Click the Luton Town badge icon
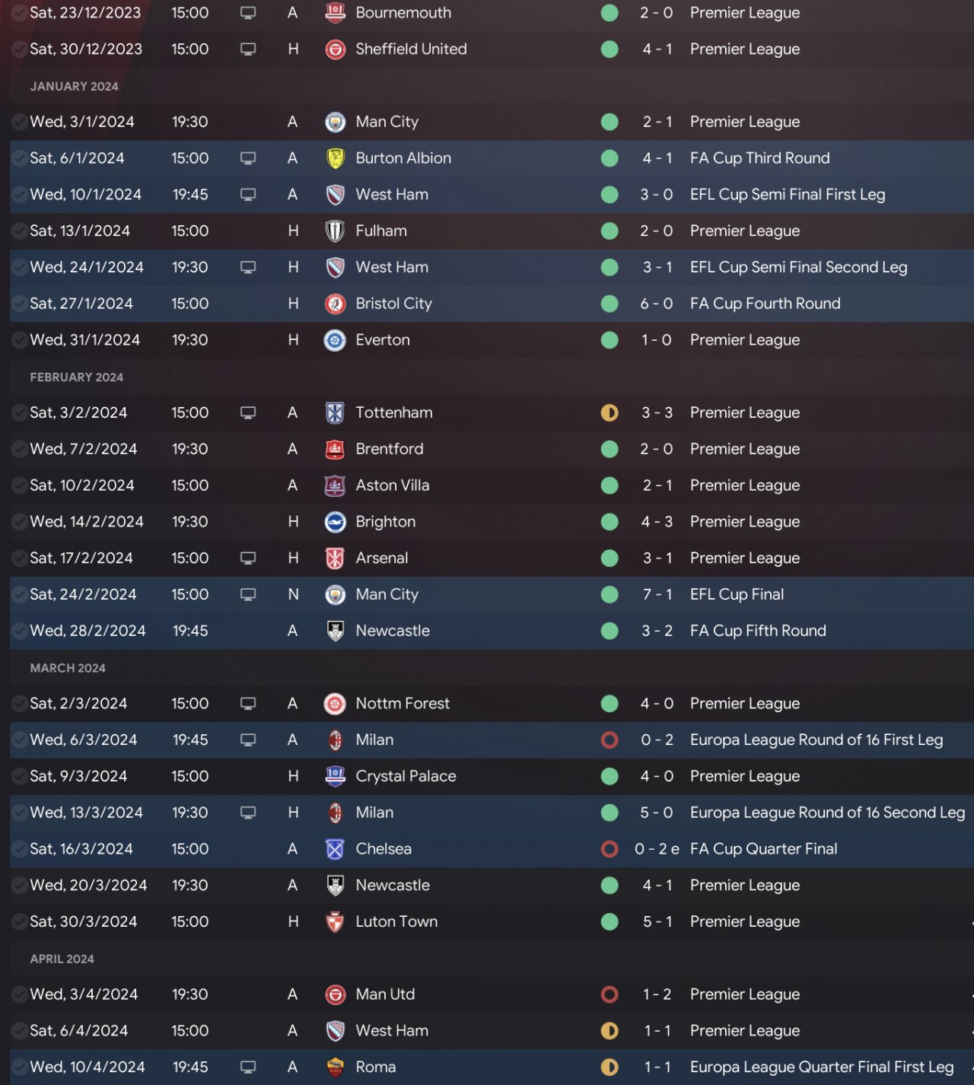The height and width of the screenshot is (1085, 974). click(335, 922)
